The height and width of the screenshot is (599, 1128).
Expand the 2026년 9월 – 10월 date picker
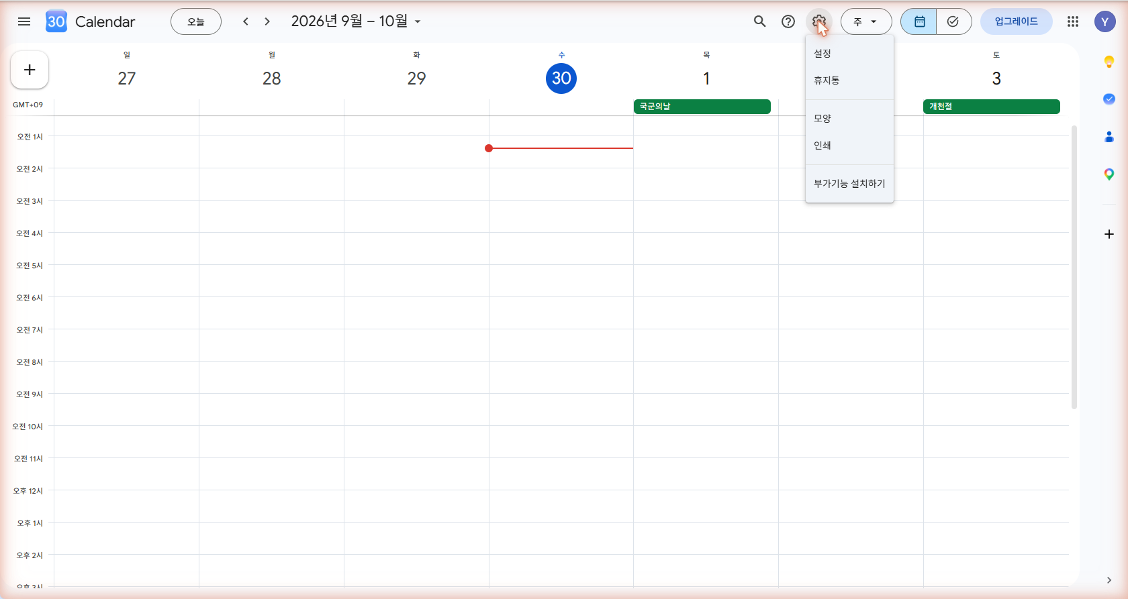click(x=356, y=21)
